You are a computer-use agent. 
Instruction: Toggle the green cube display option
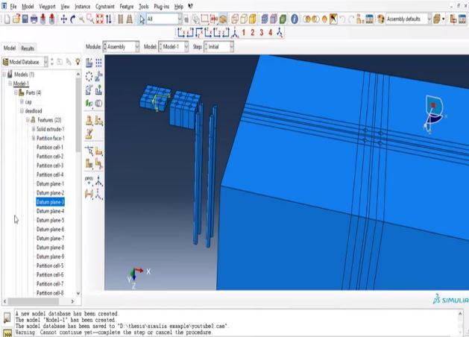(x=283, y=19)
